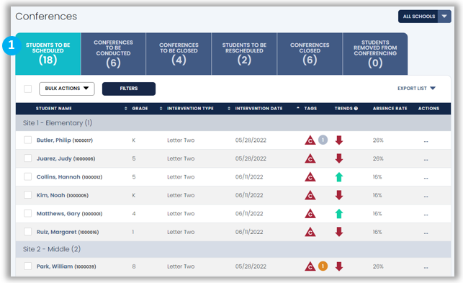463x283 pixels.
Task: Switch to Conferences To Be Conducted tab
Action: click(x=113, y=53)
